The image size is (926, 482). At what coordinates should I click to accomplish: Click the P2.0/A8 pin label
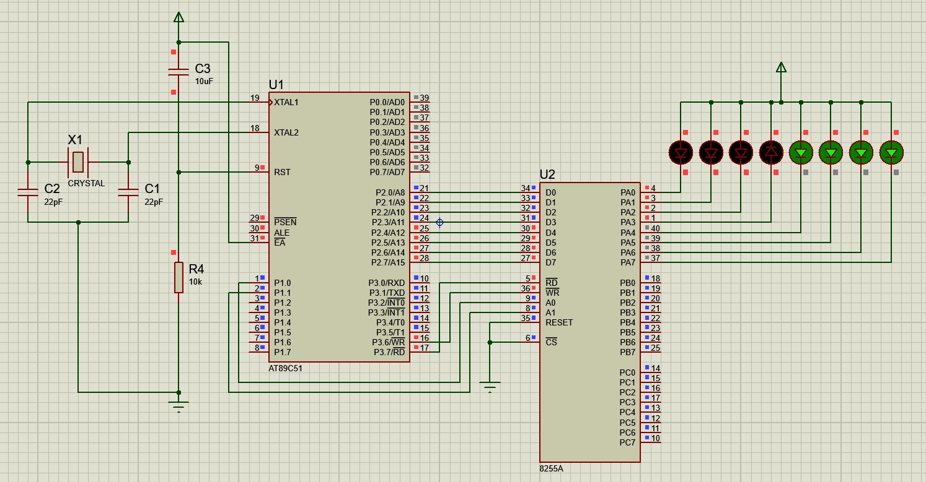(390, 192)
